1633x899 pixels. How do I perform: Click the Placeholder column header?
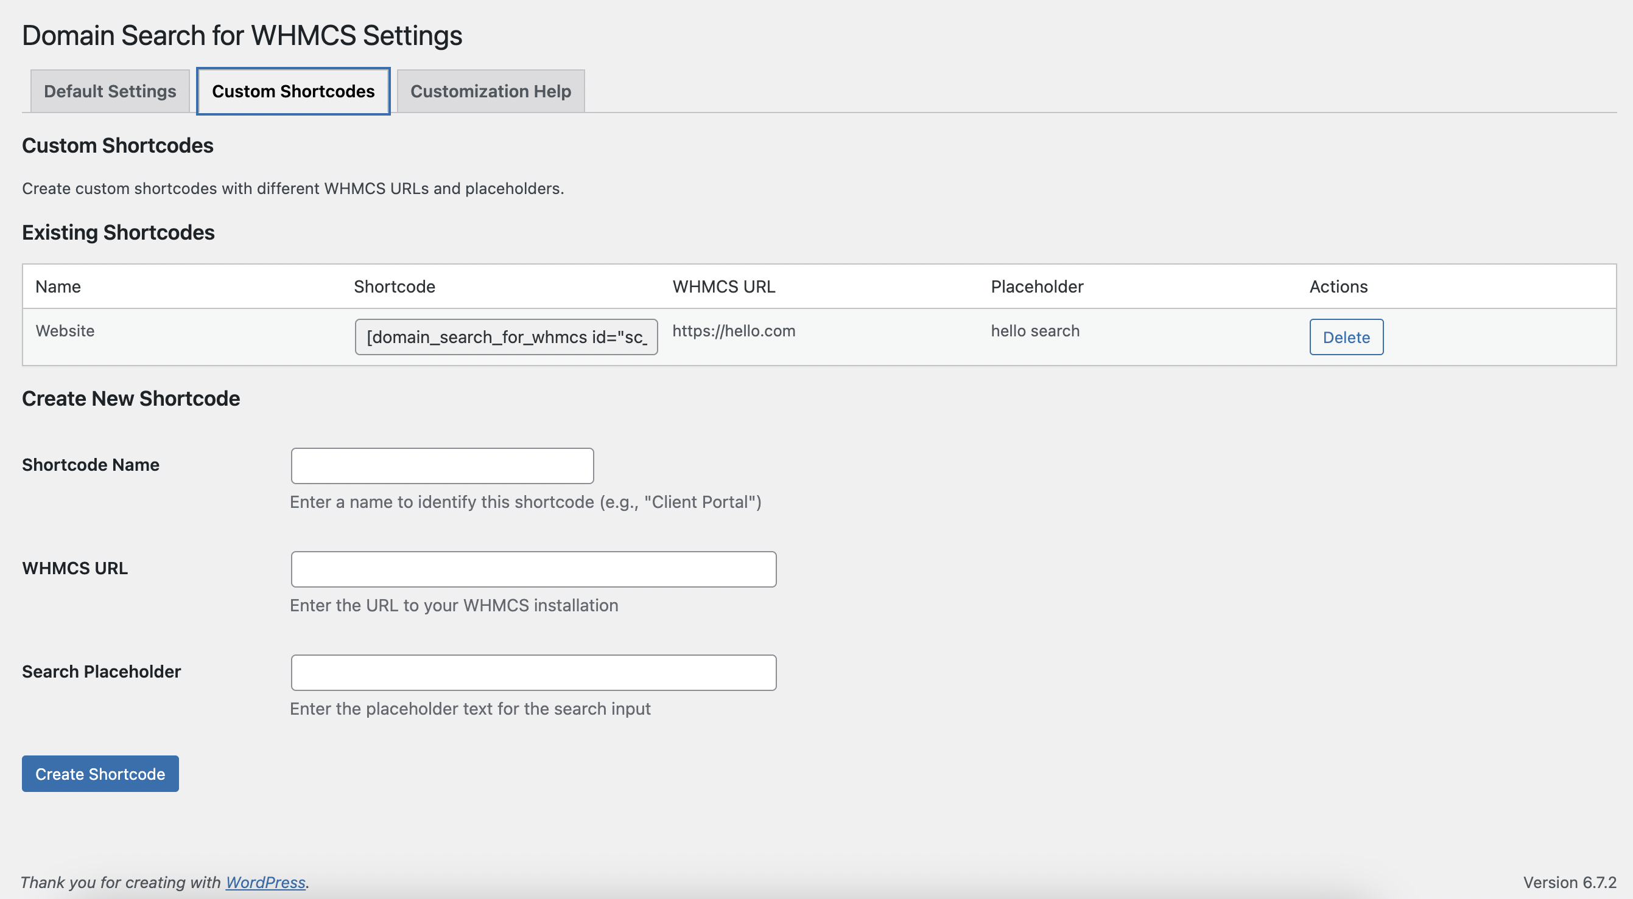point(1036,286)
